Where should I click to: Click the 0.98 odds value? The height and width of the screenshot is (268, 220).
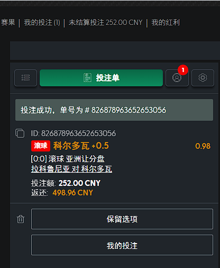pyautogui.click(x=203, y=146)
